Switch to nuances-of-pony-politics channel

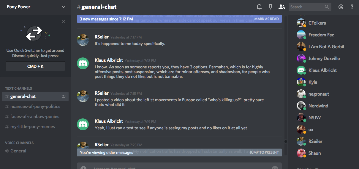(x=35, y=107)
